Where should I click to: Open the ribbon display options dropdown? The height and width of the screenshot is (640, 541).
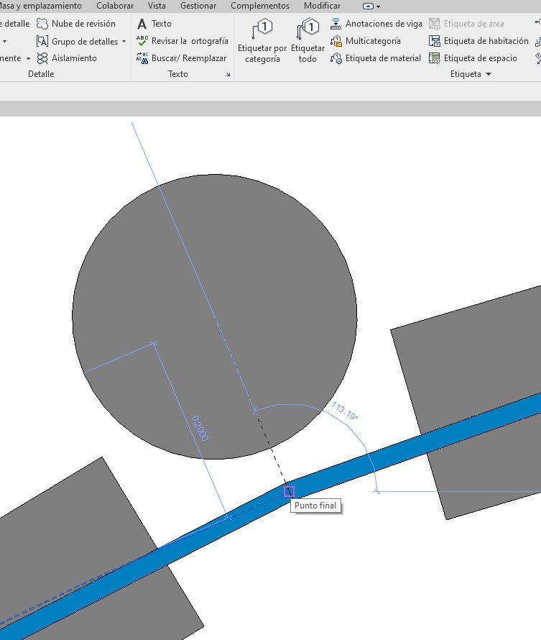coord(371,6)
